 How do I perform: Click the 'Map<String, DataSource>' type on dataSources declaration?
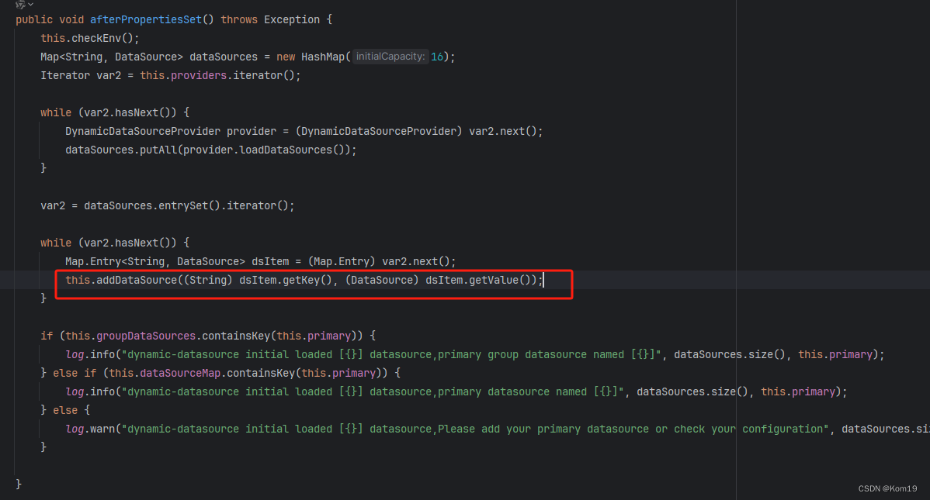tap(112, 57)
